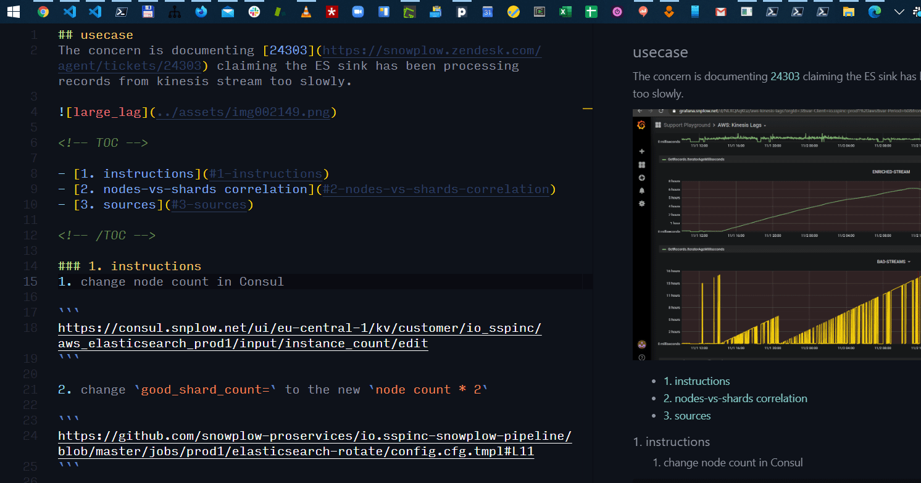Open the network hierarchy diagram app icon

click(174, 11)
